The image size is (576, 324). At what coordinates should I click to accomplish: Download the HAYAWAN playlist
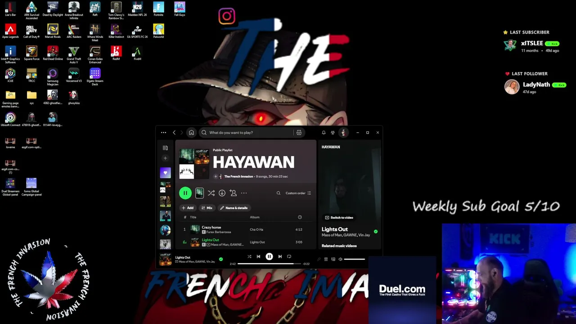pyautogui.click(x=222, y=193)
